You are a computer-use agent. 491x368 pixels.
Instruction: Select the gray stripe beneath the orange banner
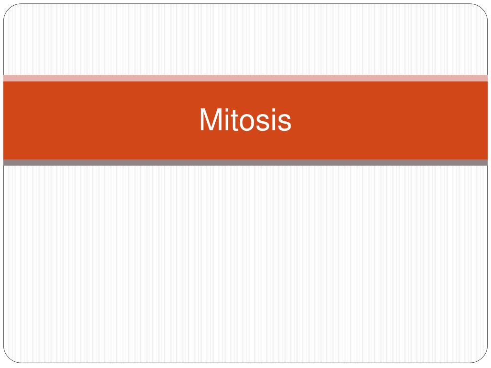(245, 163)
